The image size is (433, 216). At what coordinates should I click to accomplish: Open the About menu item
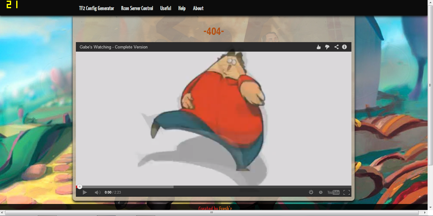tap(198, 8)
